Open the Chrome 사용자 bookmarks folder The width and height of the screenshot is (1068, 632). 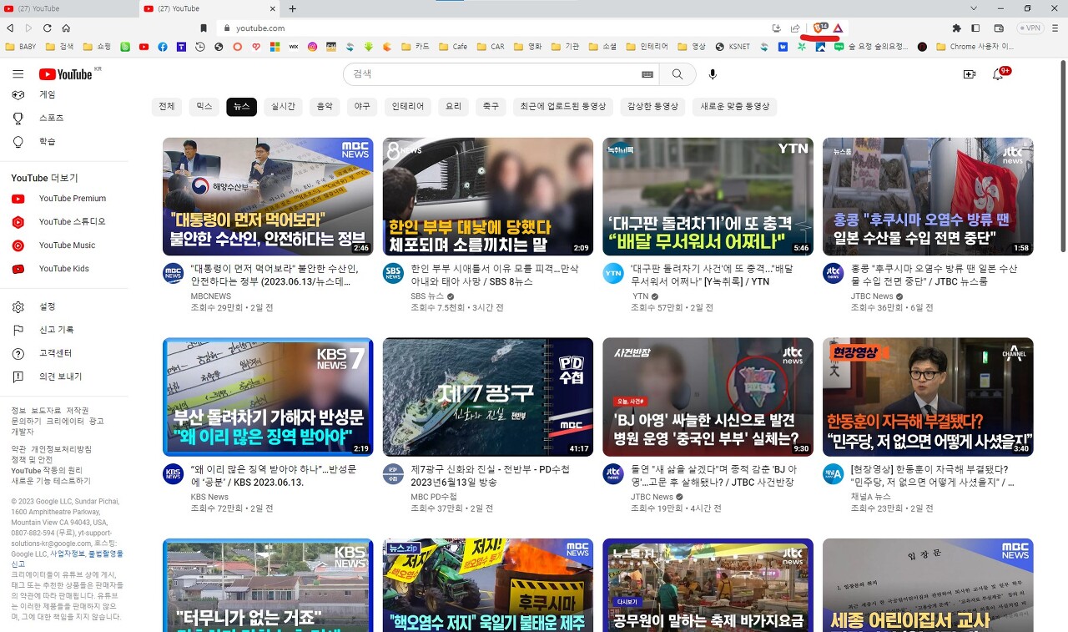coord(974,47)
